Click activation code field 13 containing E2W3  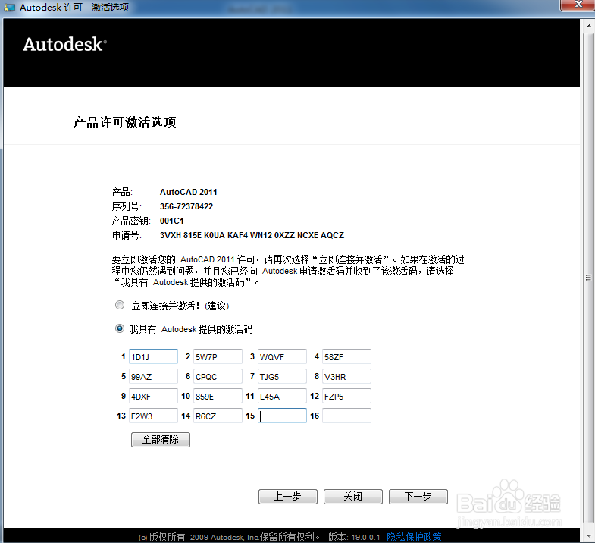point(153,416)
